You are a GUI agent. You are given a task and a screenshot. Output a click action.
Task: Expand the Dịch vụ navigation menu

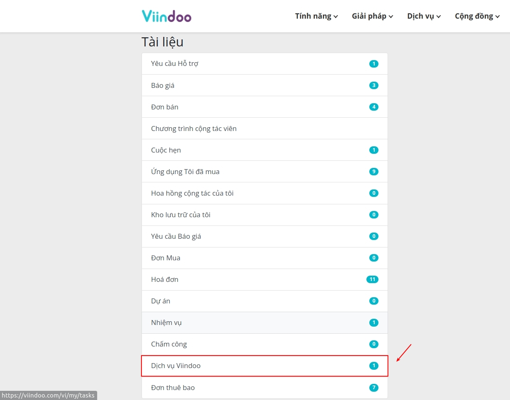point(424,16)
